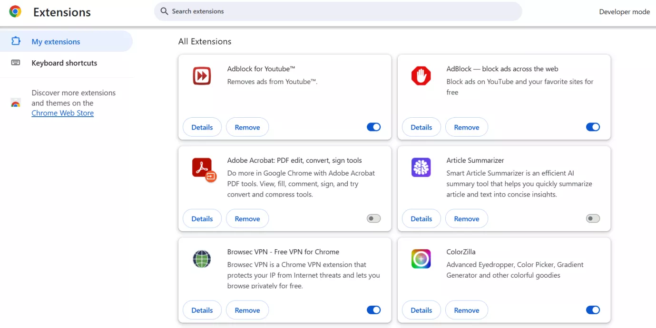Select My extensions in the sidebar
This screenshot has height=328, width=656.
pos(57,41)
